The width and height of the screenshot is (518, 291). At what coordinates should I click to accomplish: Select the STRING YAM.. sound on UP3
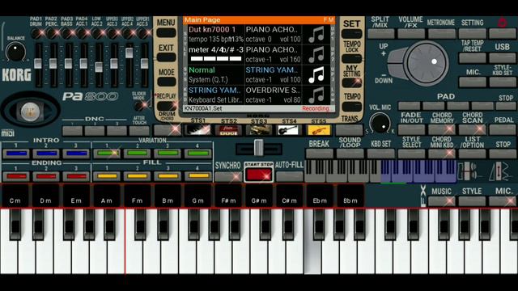272,70
